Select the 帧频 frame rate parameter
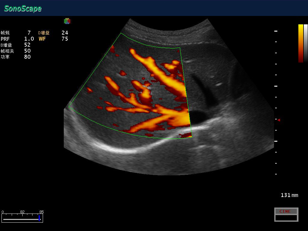The height and width of the screenshot is (231, 308). tap(5, 33)
